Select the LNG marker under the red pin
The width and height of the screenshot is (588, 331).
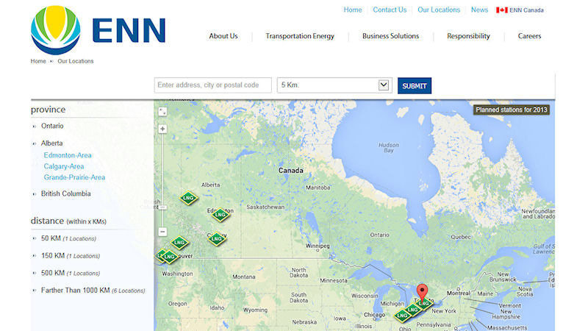click(425, 303)
